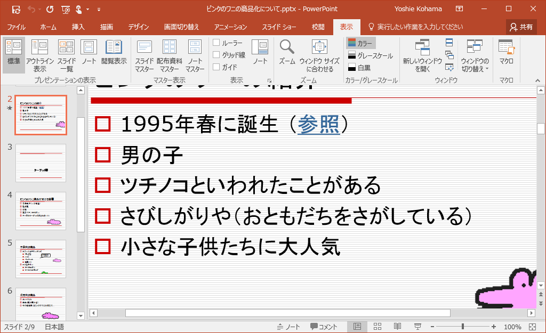The height and width of the screenshot is (333, 546).
Task: Select slide 3 thumbnail
Action: (41, 163)
